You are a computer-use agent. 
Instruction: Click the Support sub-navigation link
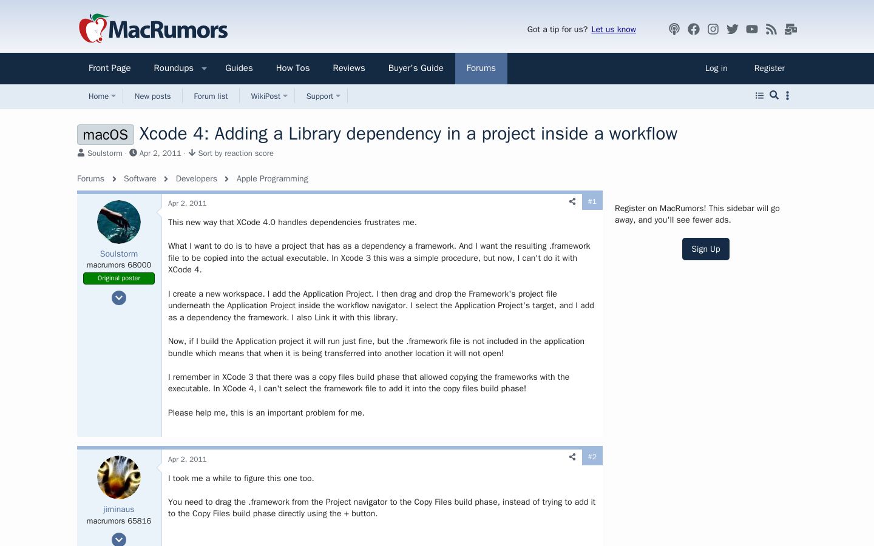320,96
